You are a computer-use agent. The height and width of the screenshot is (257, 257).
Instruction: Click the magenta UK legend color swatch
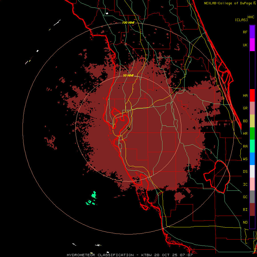(x=252, y=45)
